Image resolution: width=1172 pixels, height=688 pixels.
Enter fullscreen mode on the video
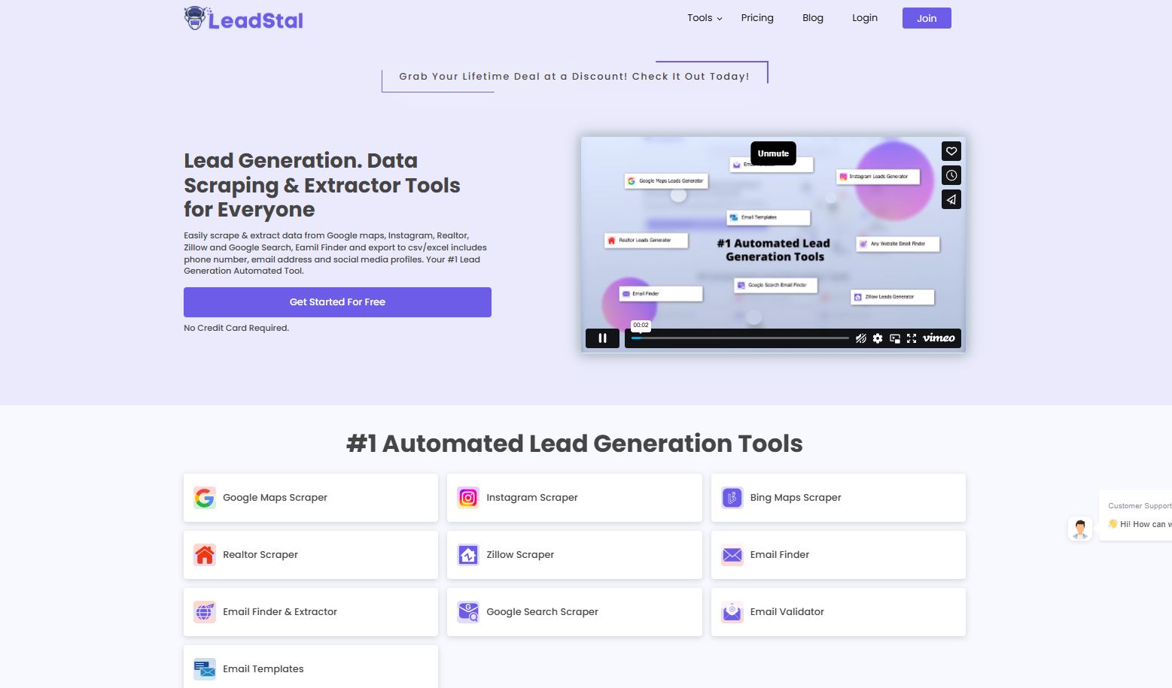(912, 338)
